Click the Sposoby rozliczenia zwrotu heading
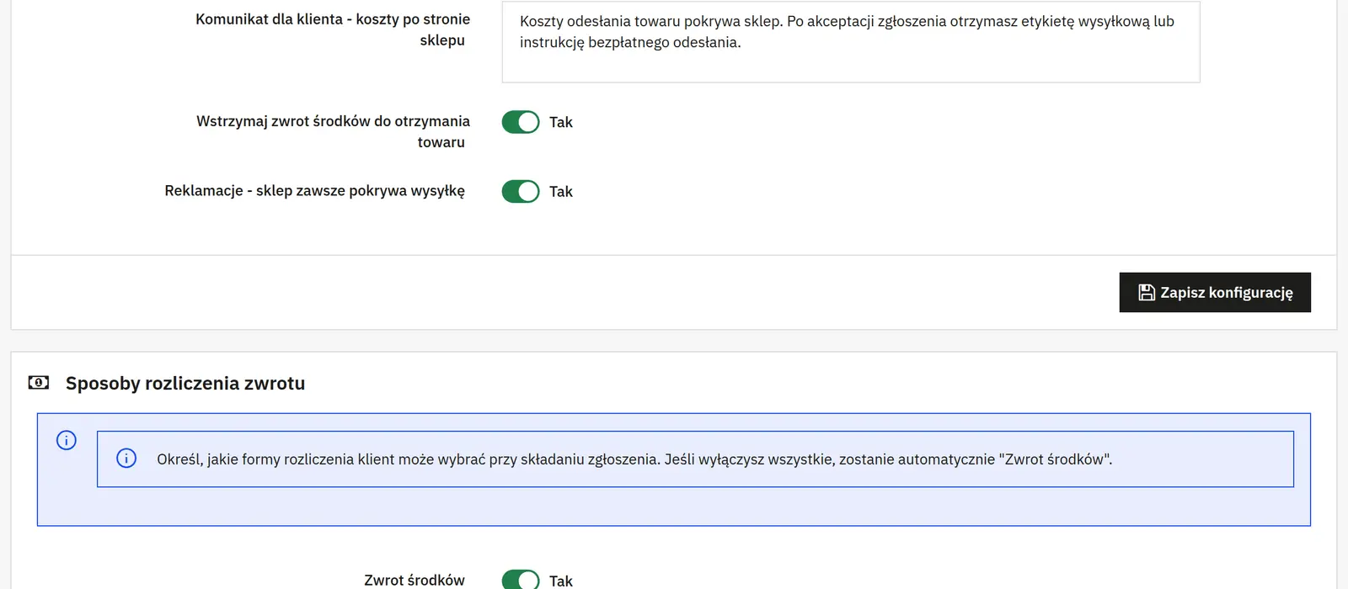Image resolution: width=1348 pixels, height=589 pixels. [x=185, y=383]
